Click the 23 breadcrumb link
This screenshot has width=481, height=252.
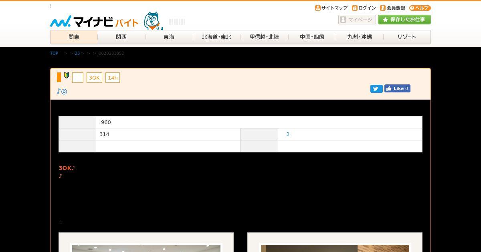(77, 53)
